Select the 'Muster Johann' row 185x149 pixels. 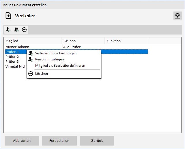(x=17, y=47)
